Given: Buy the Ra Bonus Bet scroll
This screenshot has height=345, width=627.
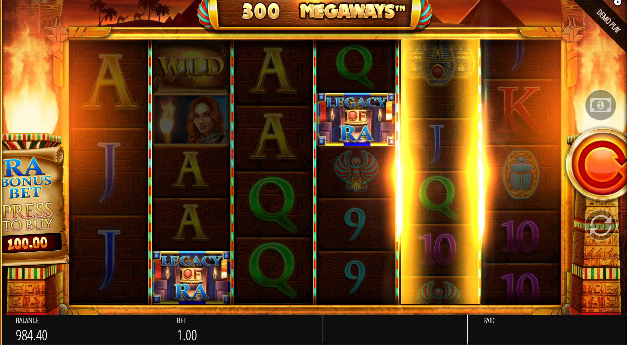Looking at the screenshot, I should pyautogui.click(x=32, y=199).
